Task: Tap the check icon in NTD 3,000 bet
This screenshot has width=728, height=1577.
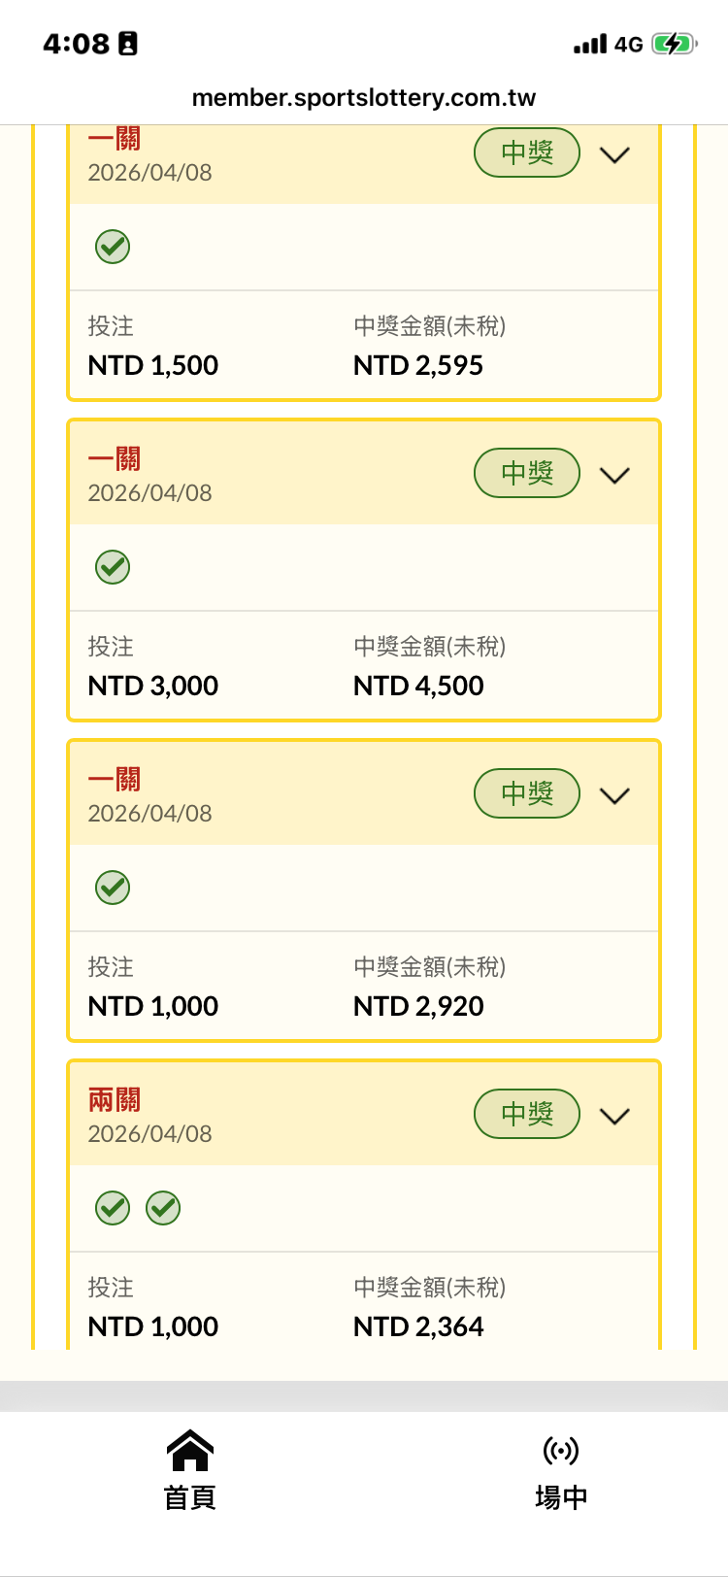Action: click(113, 567)
